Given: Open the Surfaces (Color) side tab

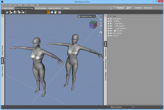Looking at the screenshot, I should (2, 71).
